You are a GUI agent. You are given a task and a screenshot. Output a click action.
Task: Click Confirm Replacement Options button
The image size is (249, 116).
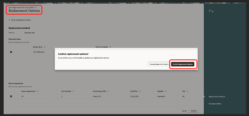pos(183,64)
